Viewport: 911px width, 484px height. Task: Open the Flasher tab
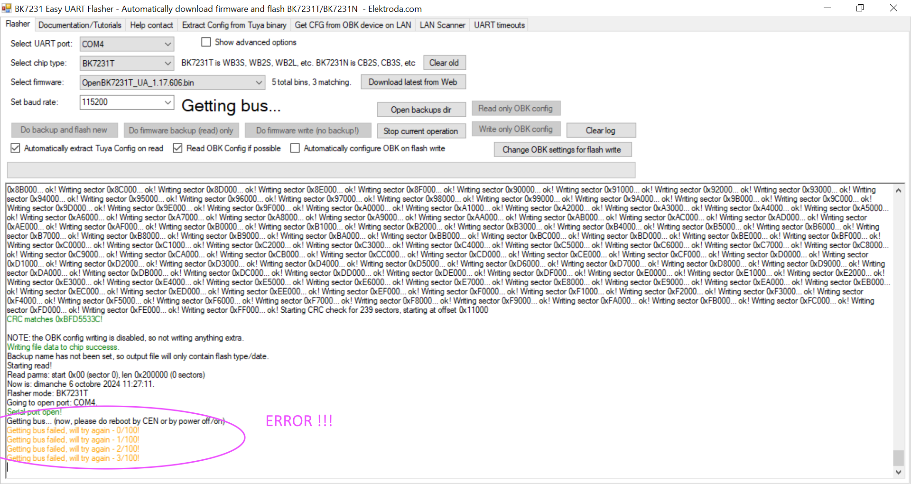point(18,24)
